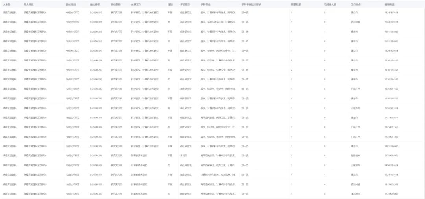This screenshot has height=199, width=425.
Task: Select the 用人单位 column header
Action: [29, 3]
